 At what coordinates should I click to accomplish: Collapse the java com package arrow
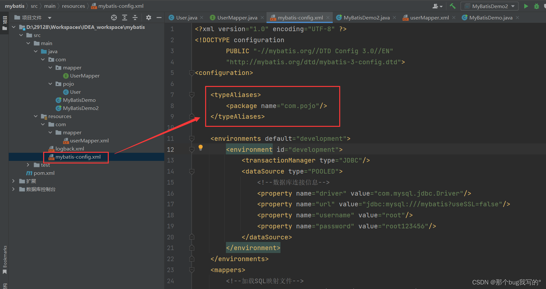[x=43, y=59]
